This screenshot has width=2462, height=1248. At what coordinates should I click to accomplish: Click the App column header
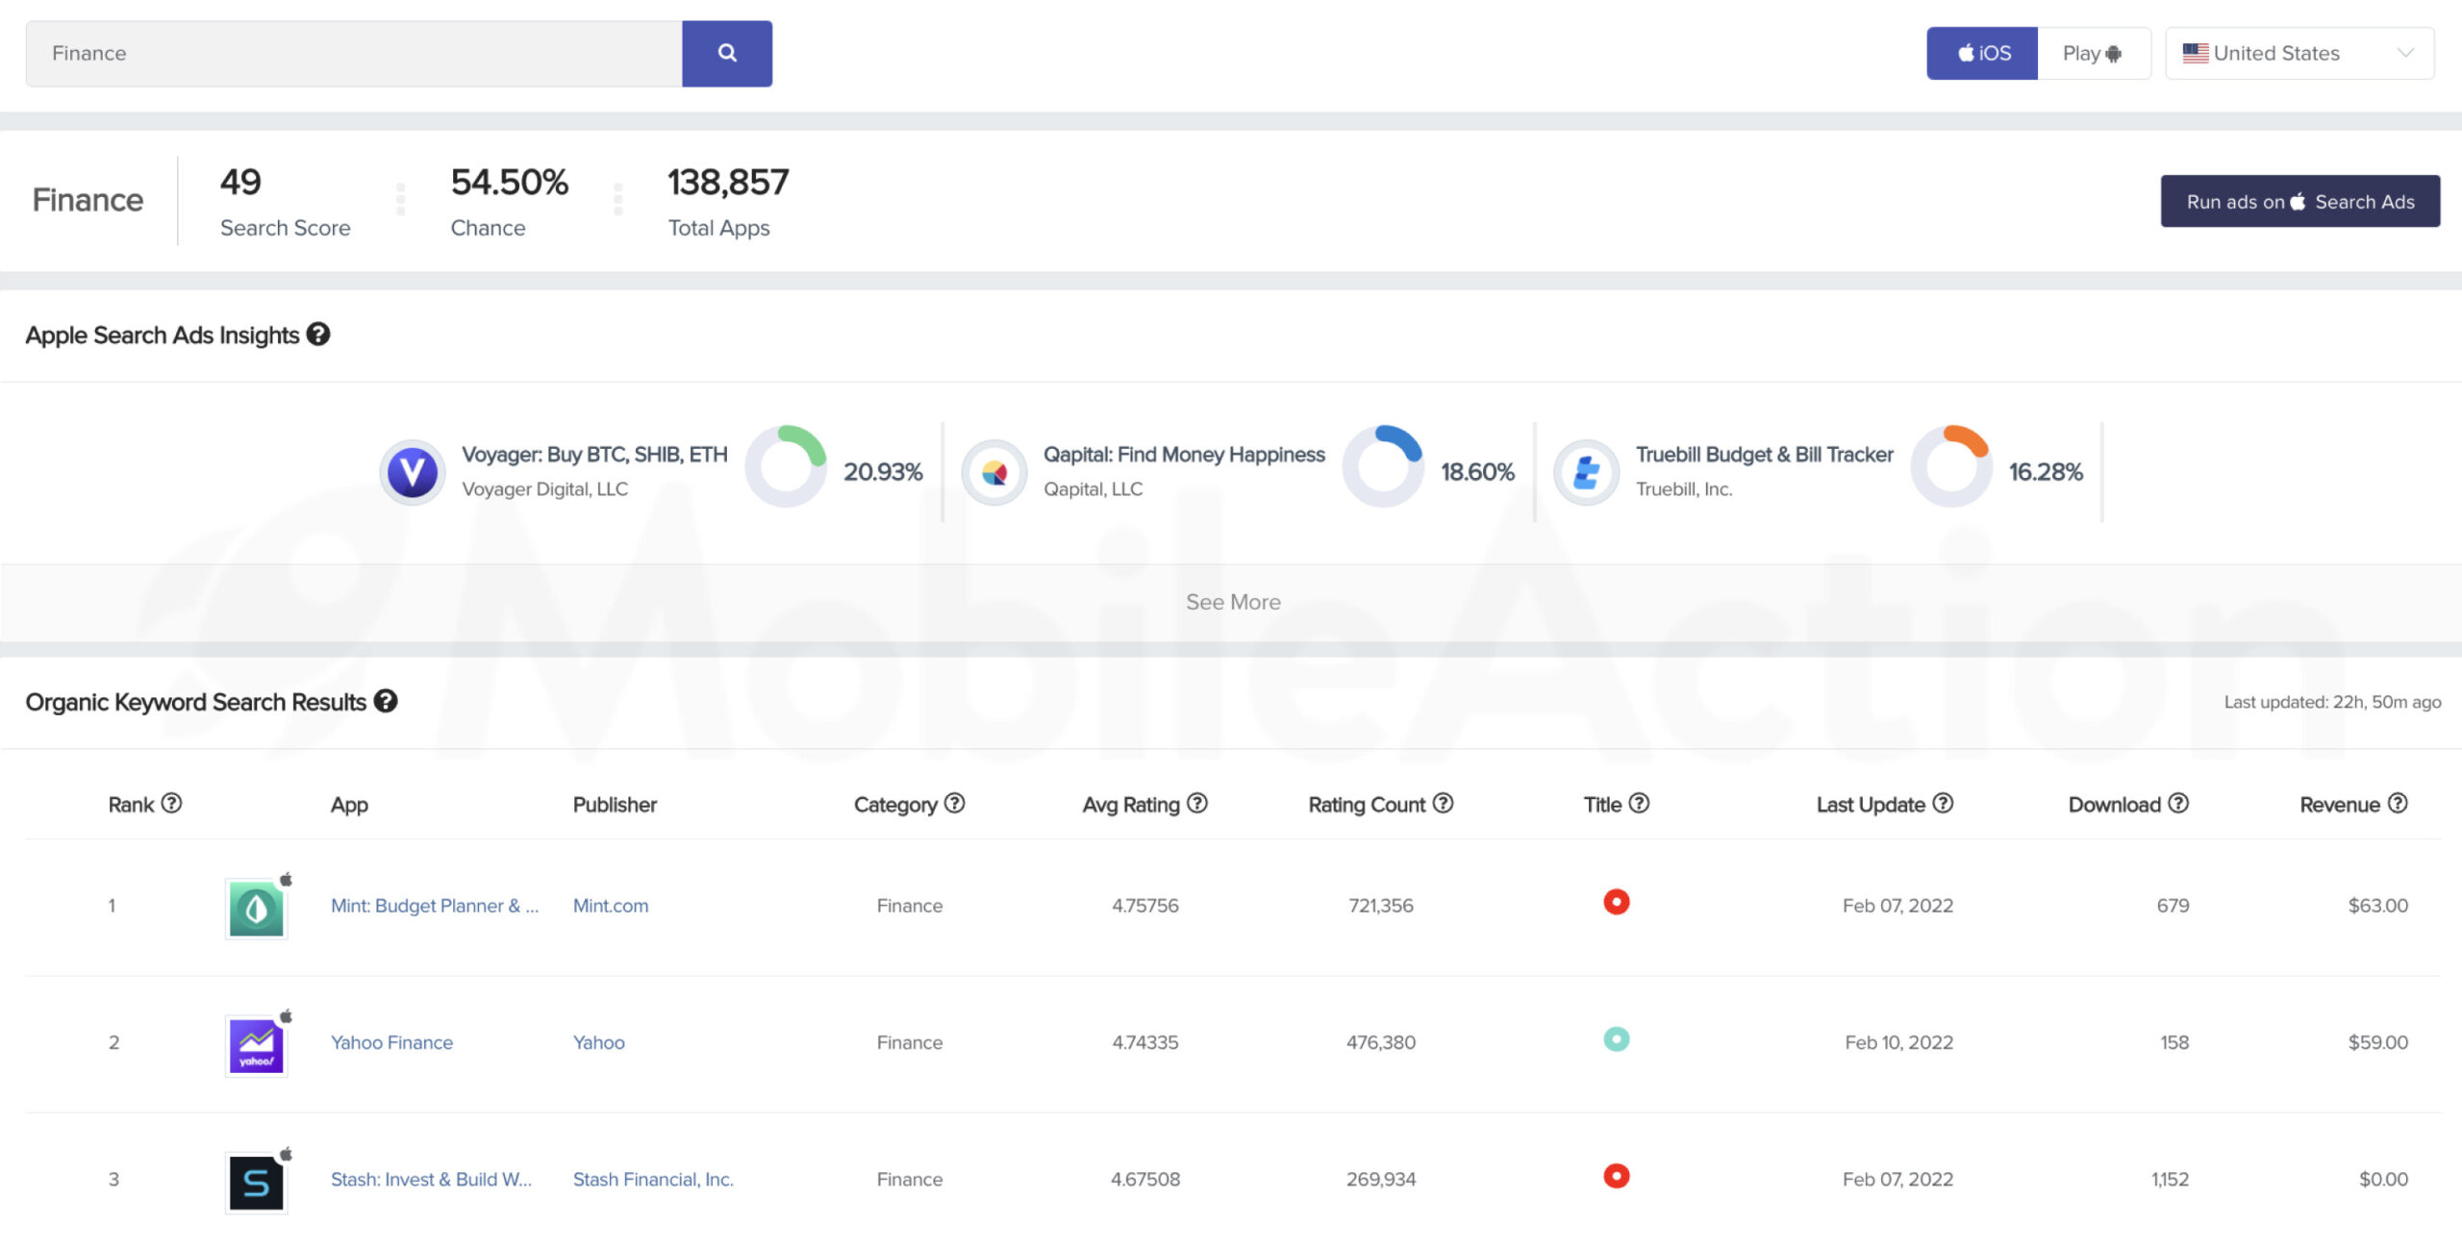click(349, 805)
